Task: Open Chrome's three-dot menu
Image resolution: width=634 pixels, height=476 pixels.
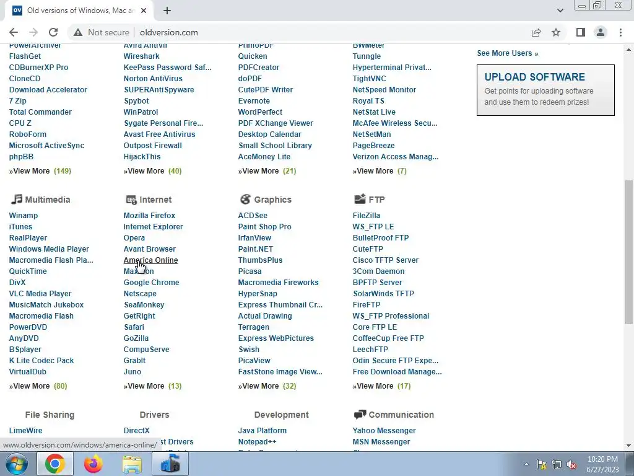Action: pyautogui.click(x=620, y=32)
